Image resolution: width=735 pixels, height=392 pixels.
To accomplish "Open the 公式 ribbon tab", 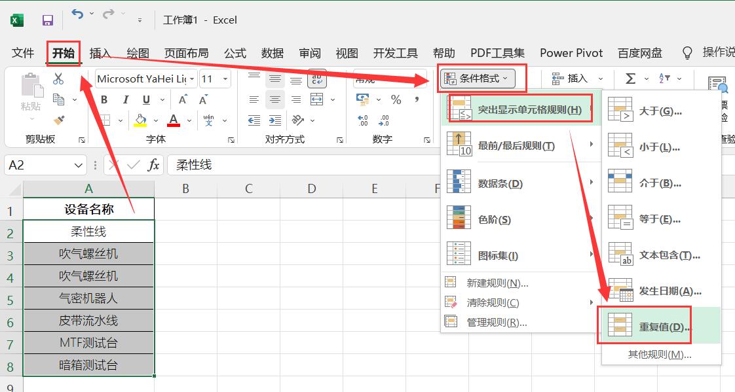I will (x=235, y=53).
